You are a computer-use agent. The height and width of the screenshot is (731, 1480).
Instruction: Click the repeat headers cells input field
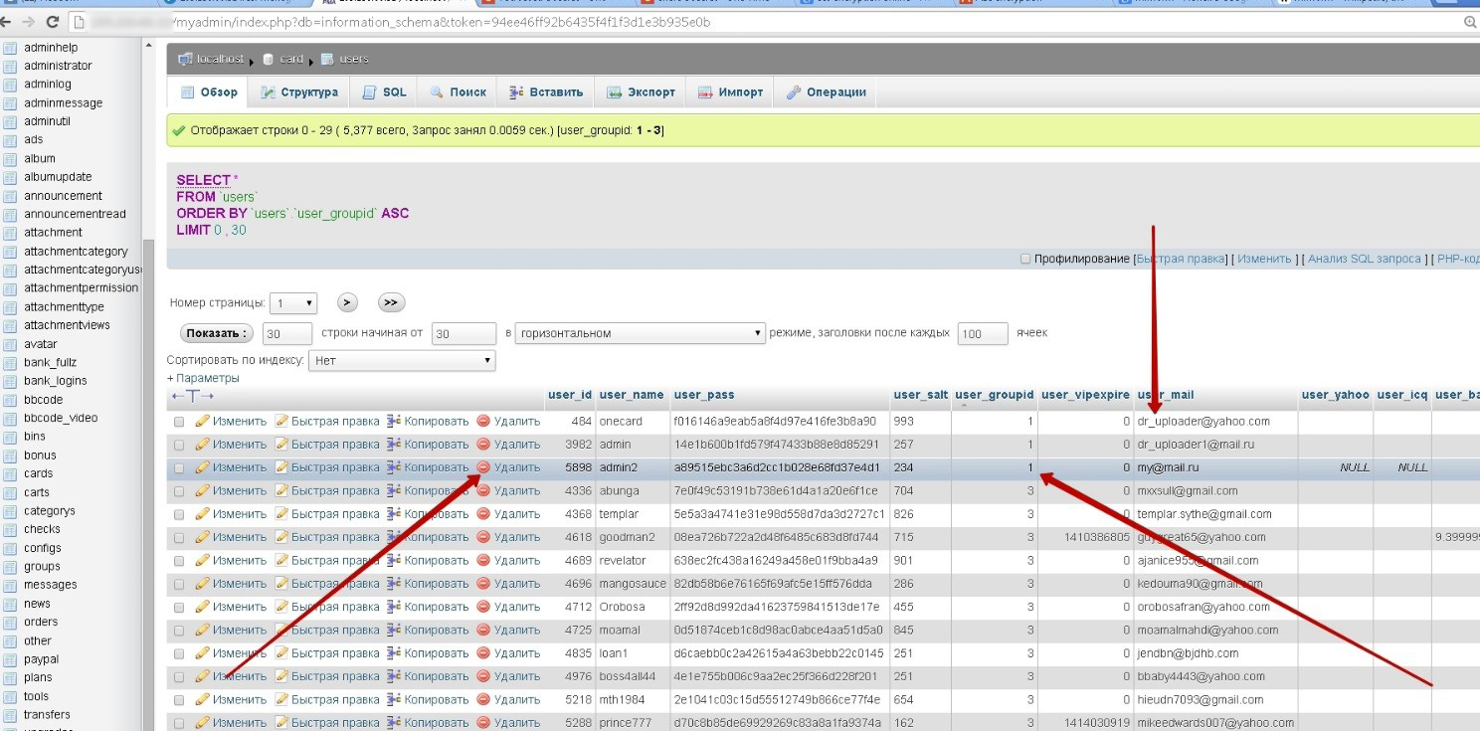[983, 334]
